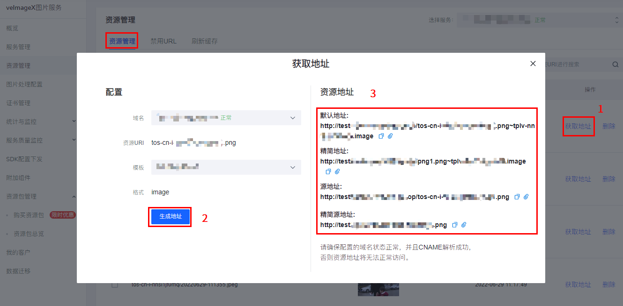Open 证书管理 in the sidebar
Viewport: 623px width, 306px height.
[18, 103]
